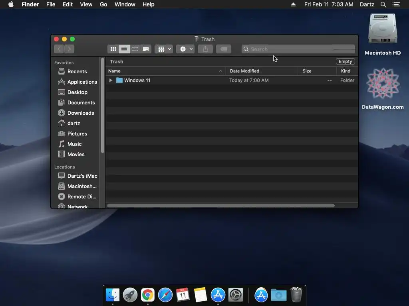This screenshot has height=306, width=409.
Task: Select the Windows 11 folder row
Action: point(232,80)
